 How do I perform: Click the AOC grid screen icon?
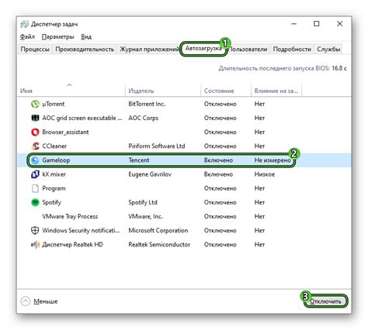point(35,118)
